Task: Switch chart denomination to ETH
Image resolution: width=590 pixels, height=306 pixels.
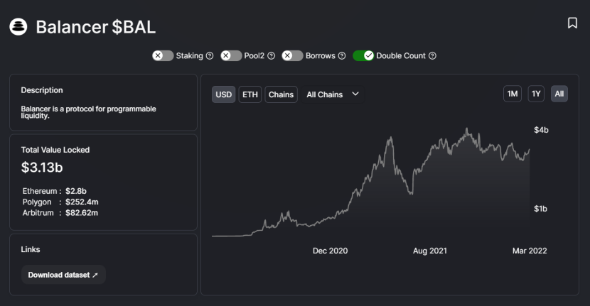Action: 250,94
